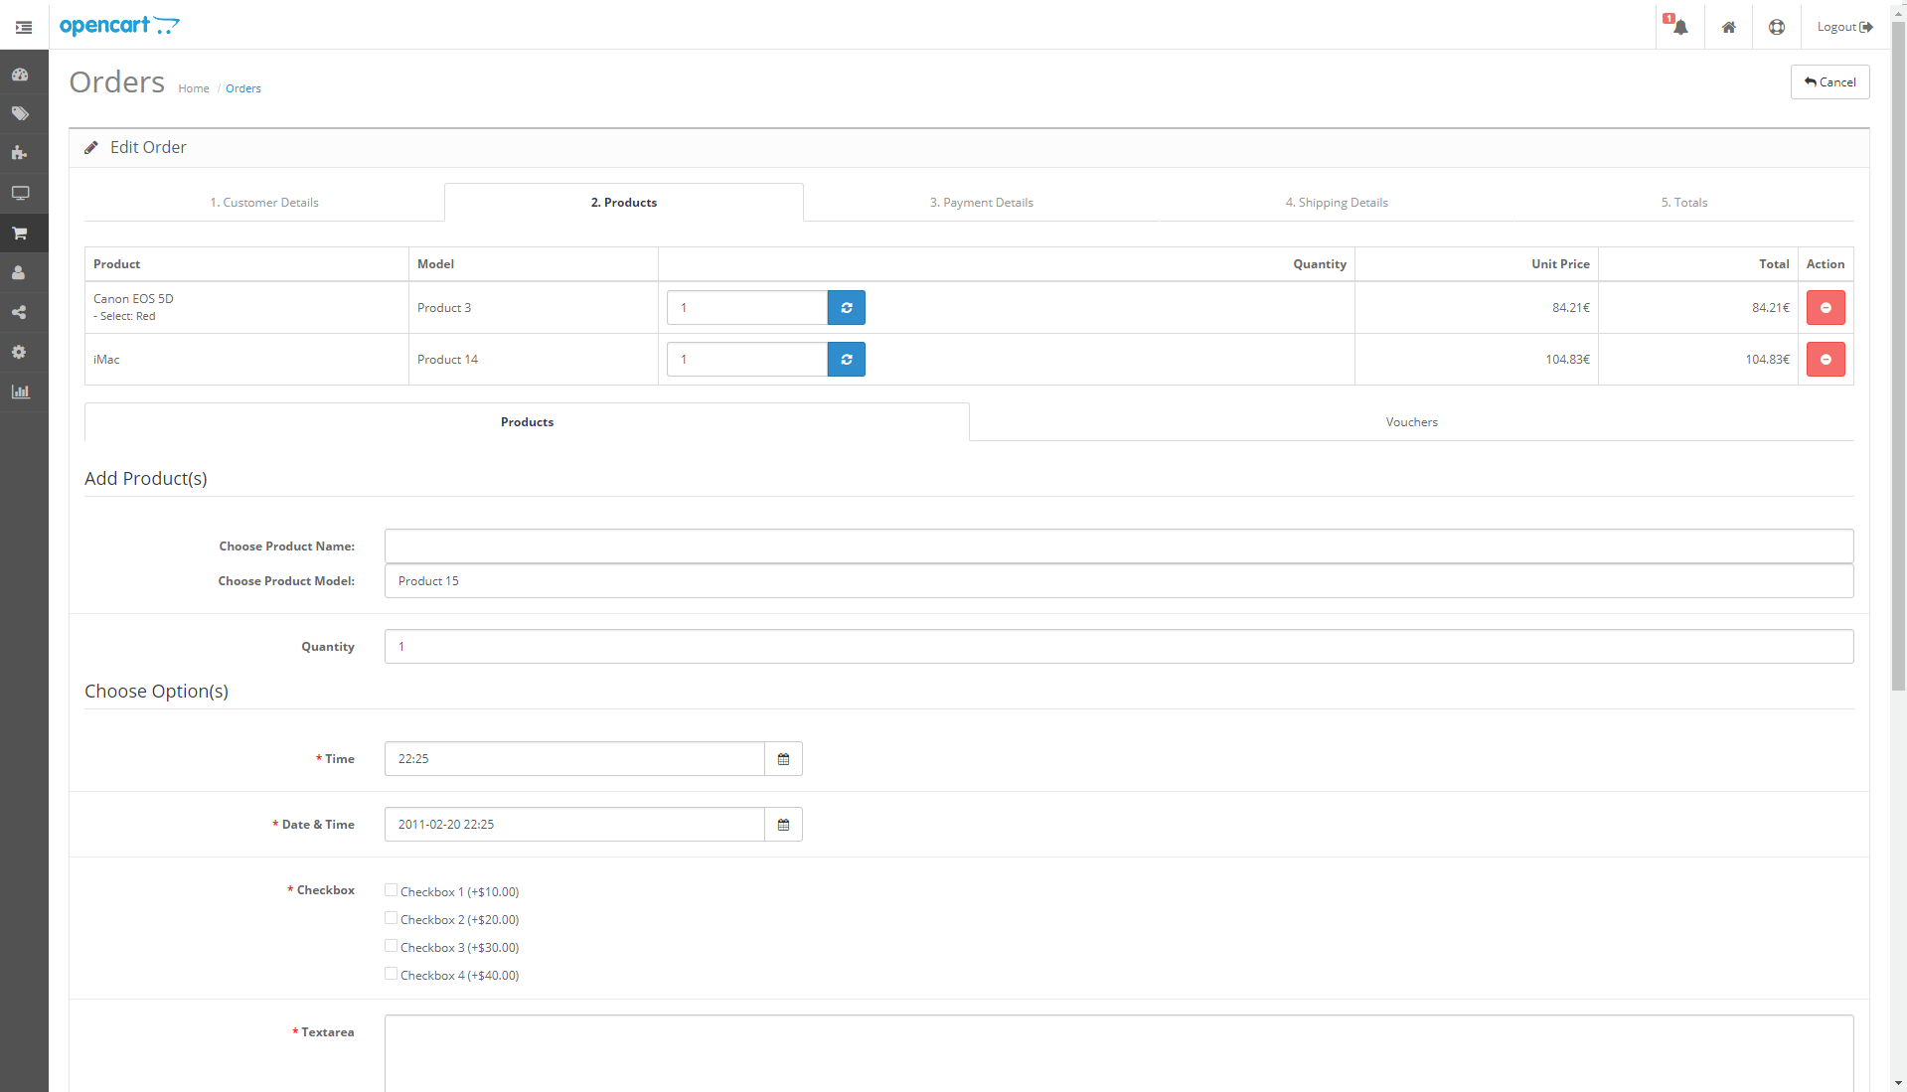Click the Logout link
This screenshot has height=1092, width=1907.
coord(1844,27)
